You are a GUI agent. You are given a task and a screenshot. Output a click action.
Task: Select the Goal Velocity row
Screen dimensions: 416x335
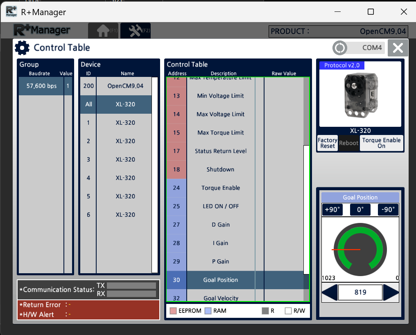tap(235, 295)
